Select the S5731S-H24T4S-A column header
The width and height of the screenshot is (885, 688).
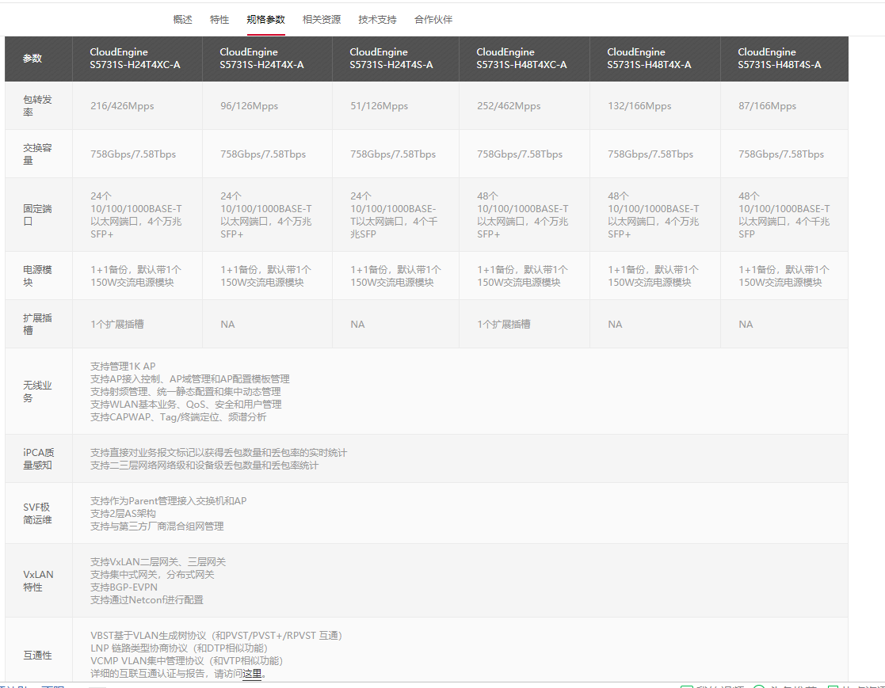(x=391, y=59)
